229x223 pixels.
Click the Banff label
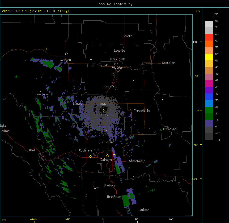[33, 150]
